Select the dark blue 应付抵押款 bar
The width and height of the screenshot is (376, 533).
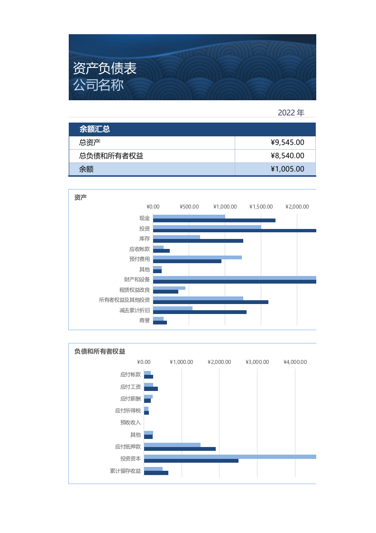(x=180, y=449)
